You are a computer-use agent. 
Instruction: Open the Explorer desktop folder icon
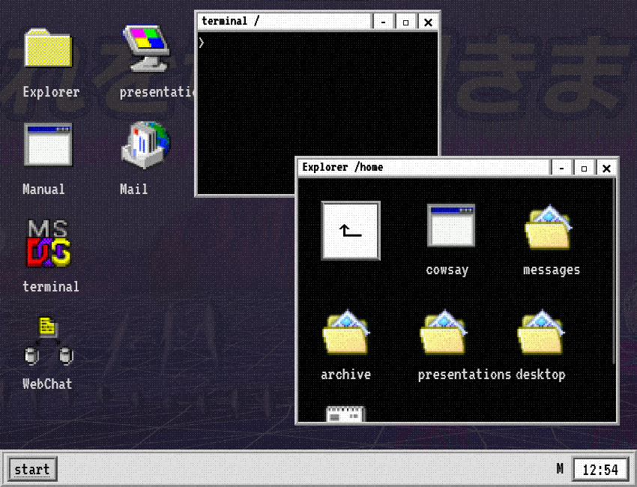click(x=48, y=49)
